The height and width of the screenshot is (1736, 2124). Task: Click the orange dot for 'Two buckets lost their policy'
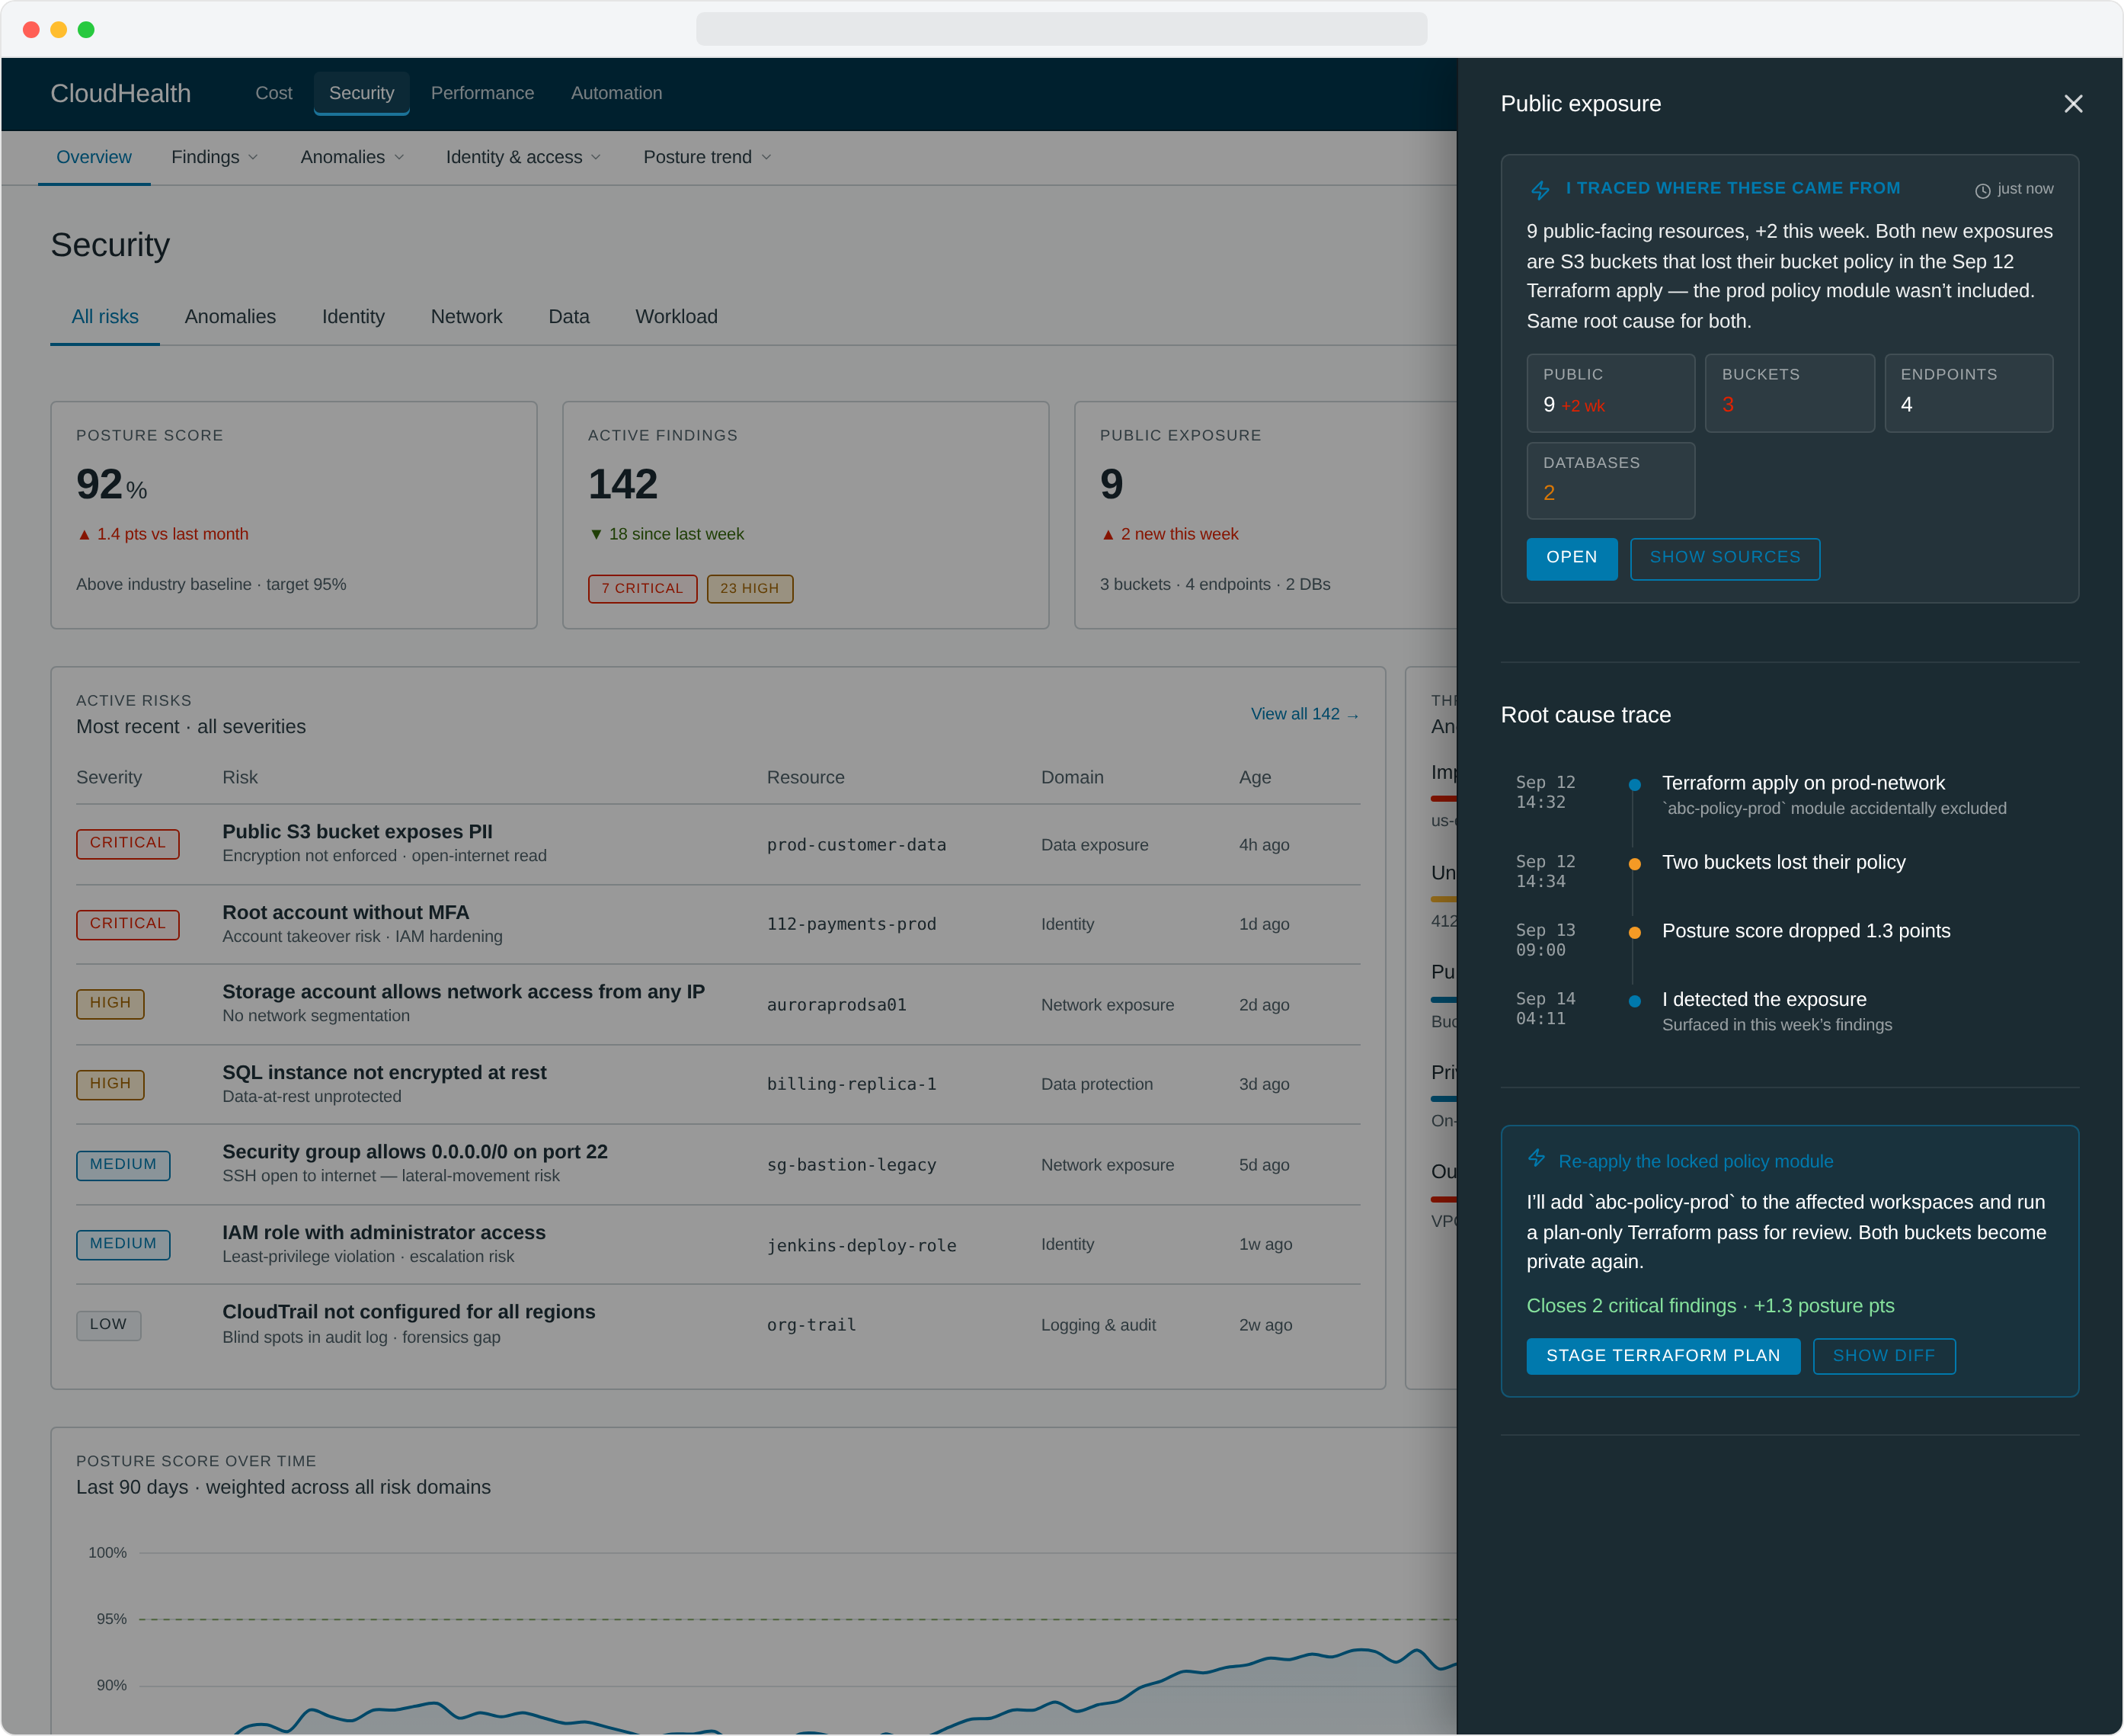click(1634, 864)
